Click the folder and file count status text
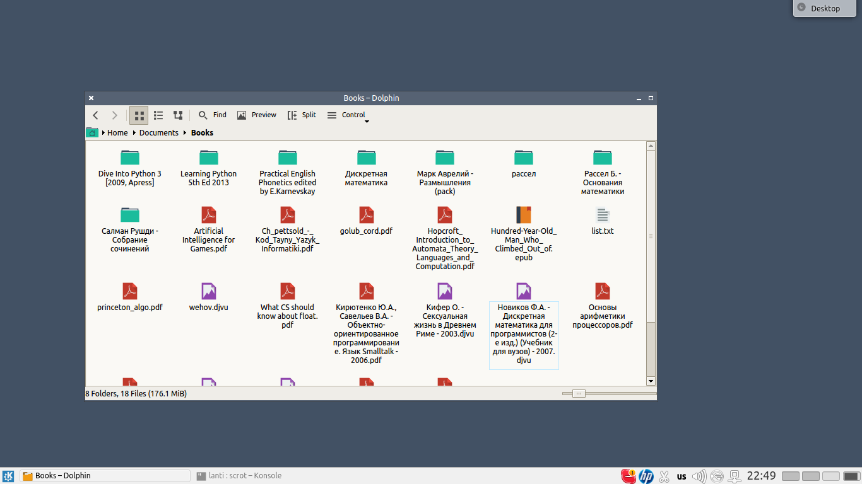The width and height of the screenshot is (862, 484). click(136, 394)
